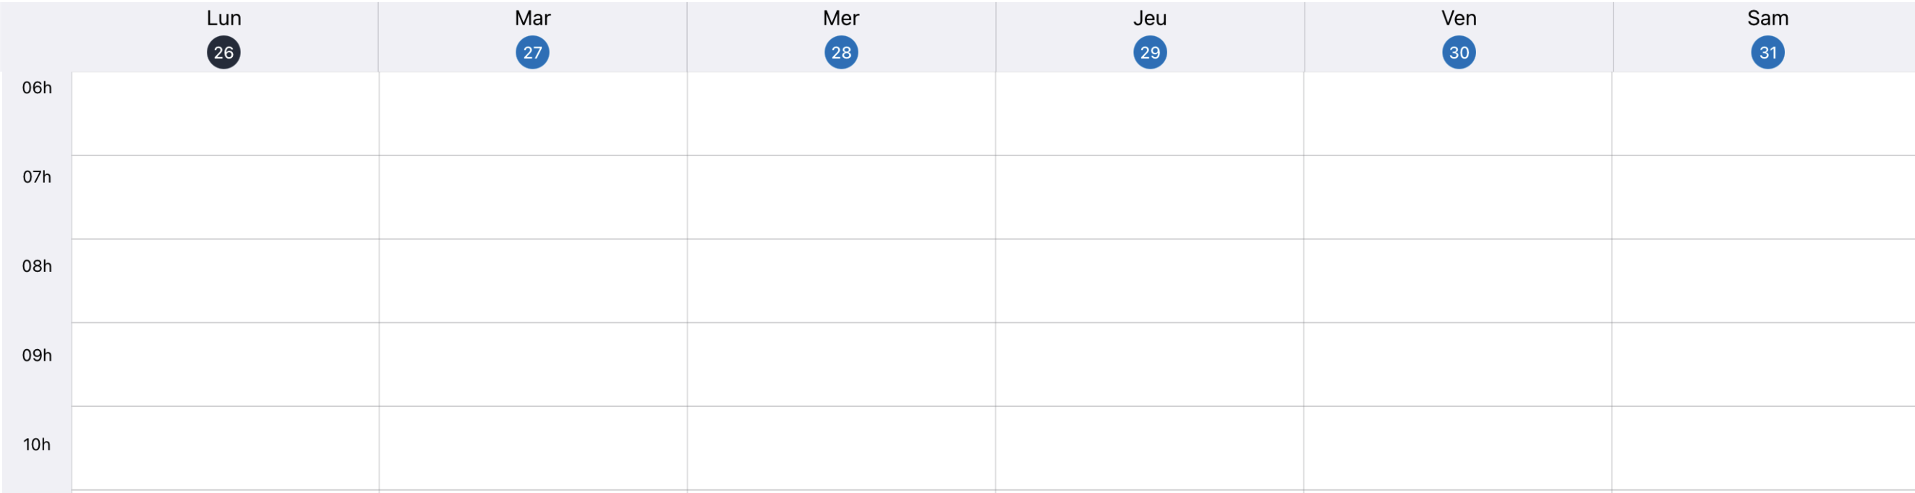Click the Lun column header label
1915x493 pixels.
point(223,18)
